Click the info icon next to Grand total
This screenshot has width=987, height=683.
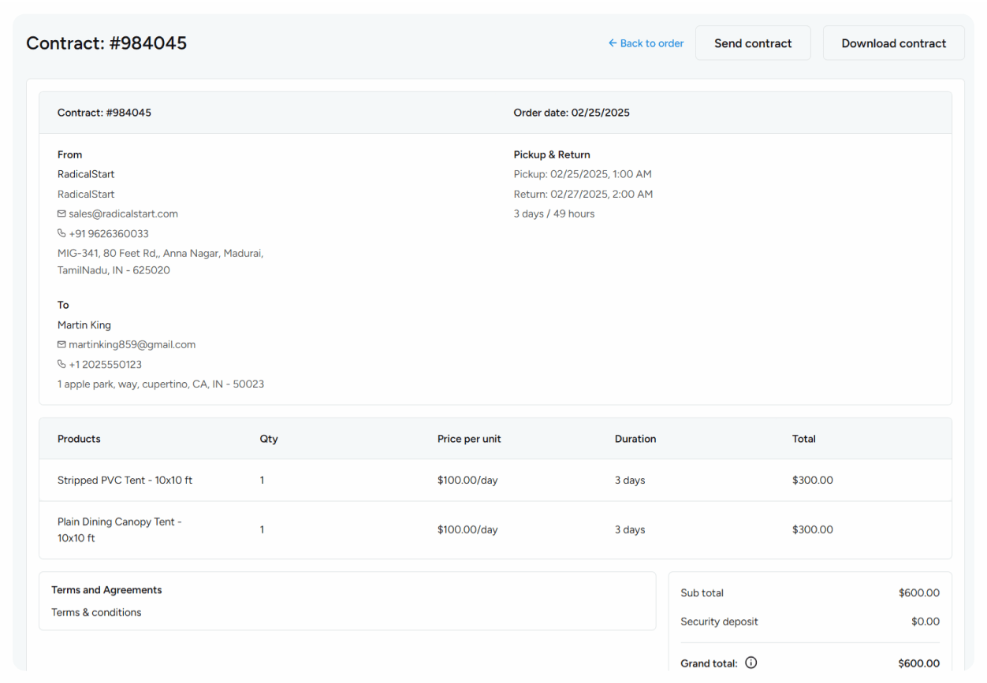click(x=750, y=663)
